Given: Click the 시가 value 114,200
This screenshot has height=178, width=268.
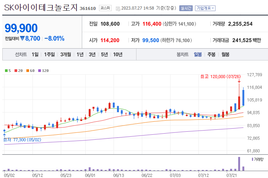Looking at the screenshot, I should pyautogui.click(x=110, y=40).
